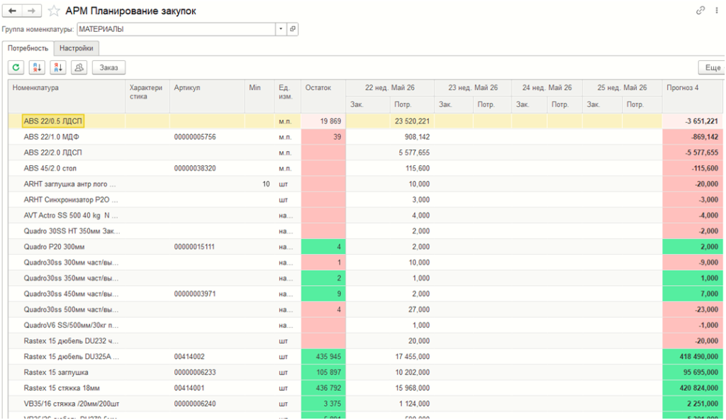Select the ARHT Синхронизатор P2O row
Screen dimensions: 726x420
click(366, 200)
